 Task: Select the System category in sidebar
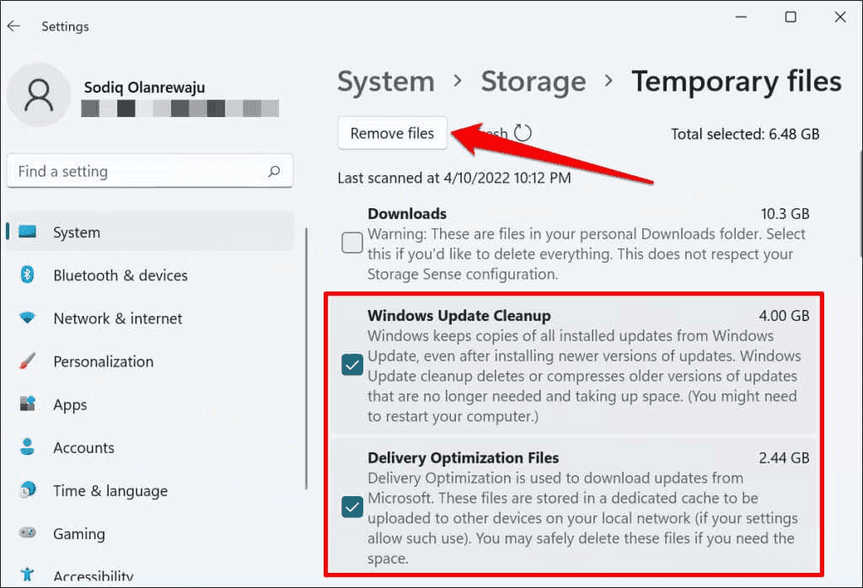(76, 233)
